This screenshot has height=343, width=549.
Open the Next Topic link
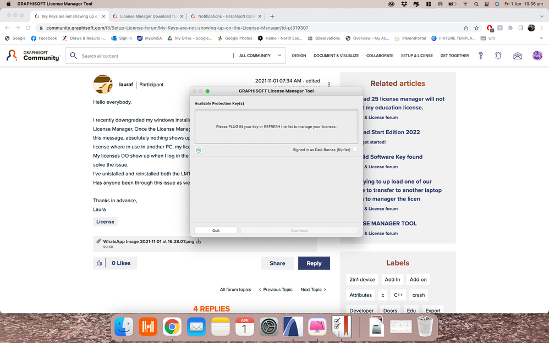tap(314, 290)
